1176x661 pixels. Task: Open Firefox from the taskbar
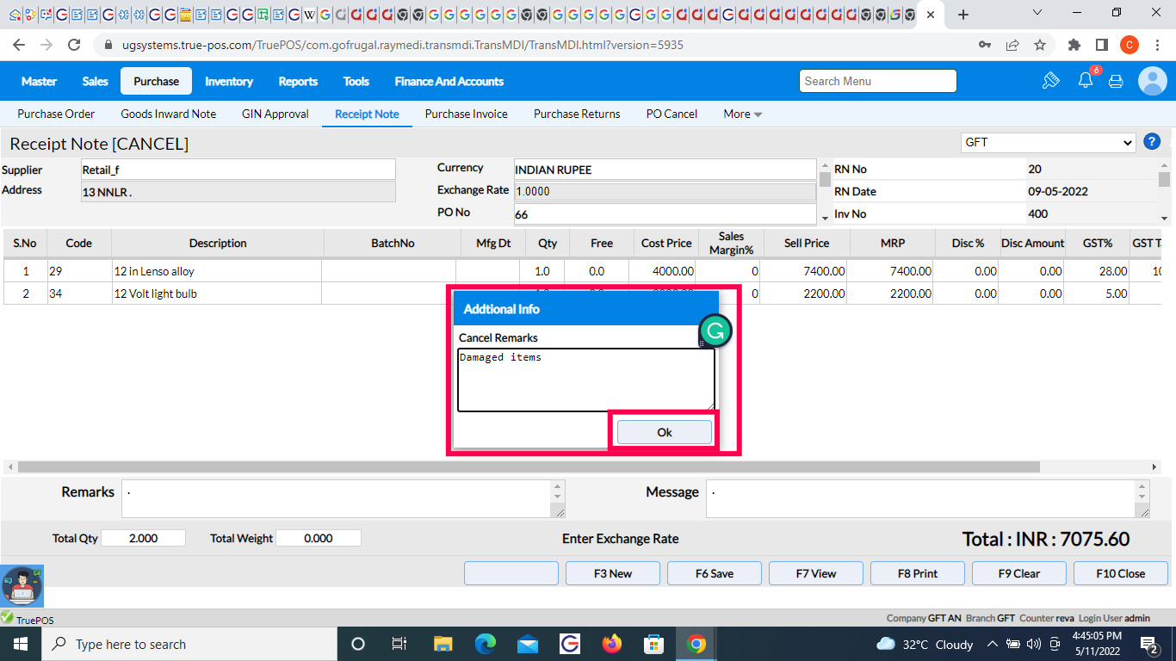[612, 644]
